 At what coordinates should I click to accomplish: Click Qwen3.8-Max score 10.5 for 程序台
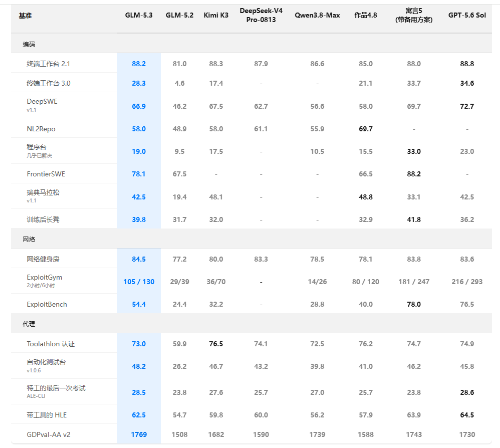pos(317,151)
